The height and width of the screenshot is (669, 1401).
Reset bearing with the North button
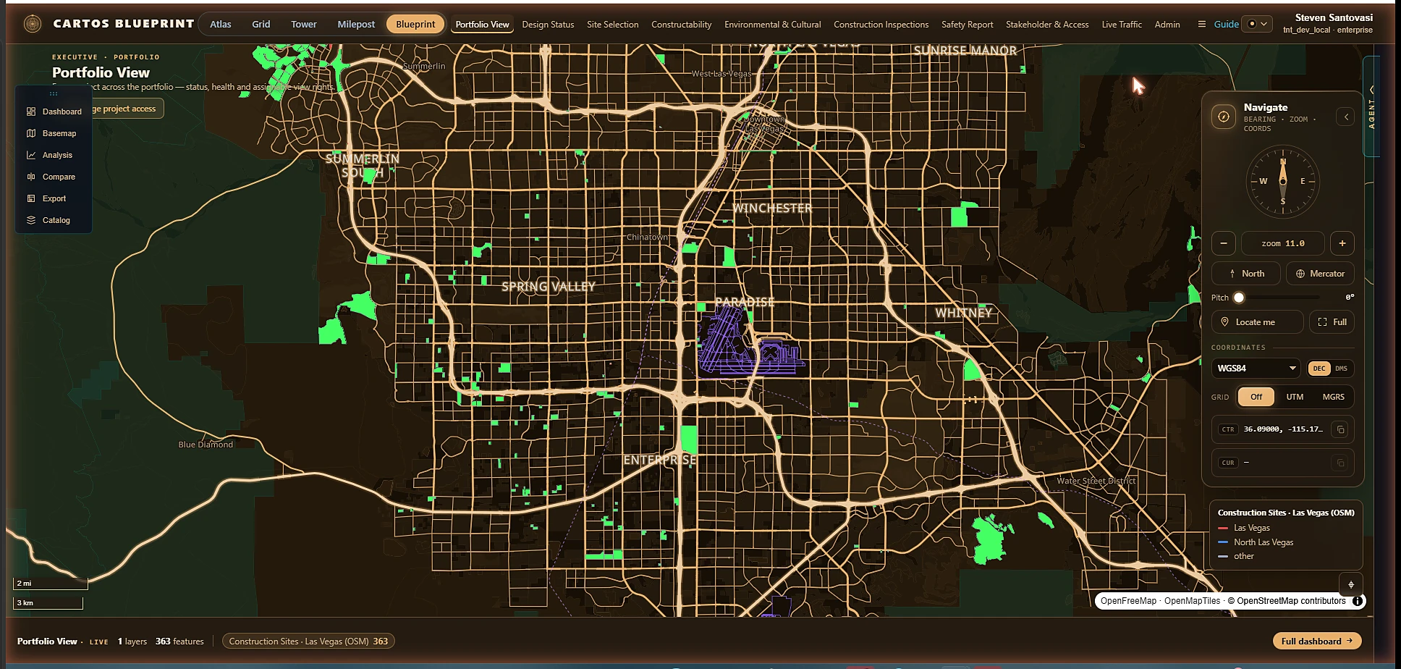pyautogui.click(x=1246, y=274)
